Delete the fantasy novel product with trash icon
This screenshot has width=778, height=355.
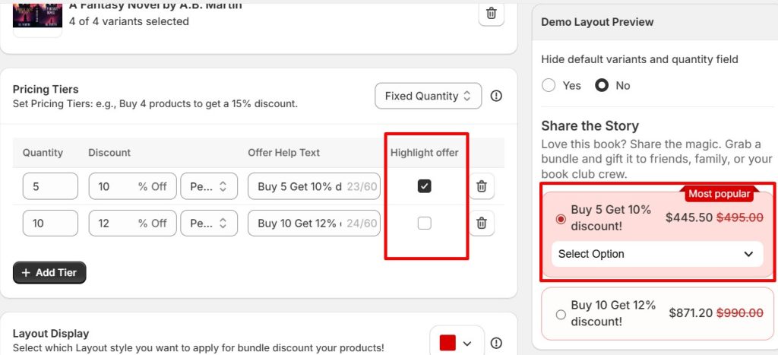[492, 13]
